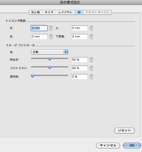Click the stepper beside the 下罫線 field
Viewport: 142px width, 152px height.
point(91,37)
